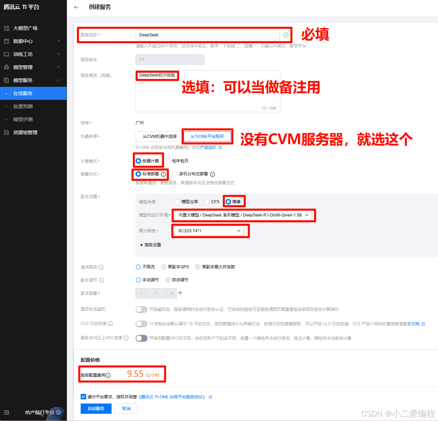The width and height of the screenshot is (438, 421).
Task: Expand 训练工坊 sidebar chevron
Action: [59, 54]
